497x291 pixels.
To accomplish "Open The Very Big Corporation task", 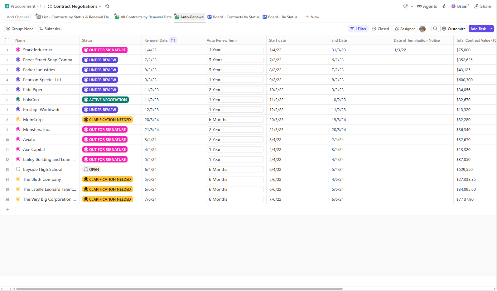I will coord(49,199).
